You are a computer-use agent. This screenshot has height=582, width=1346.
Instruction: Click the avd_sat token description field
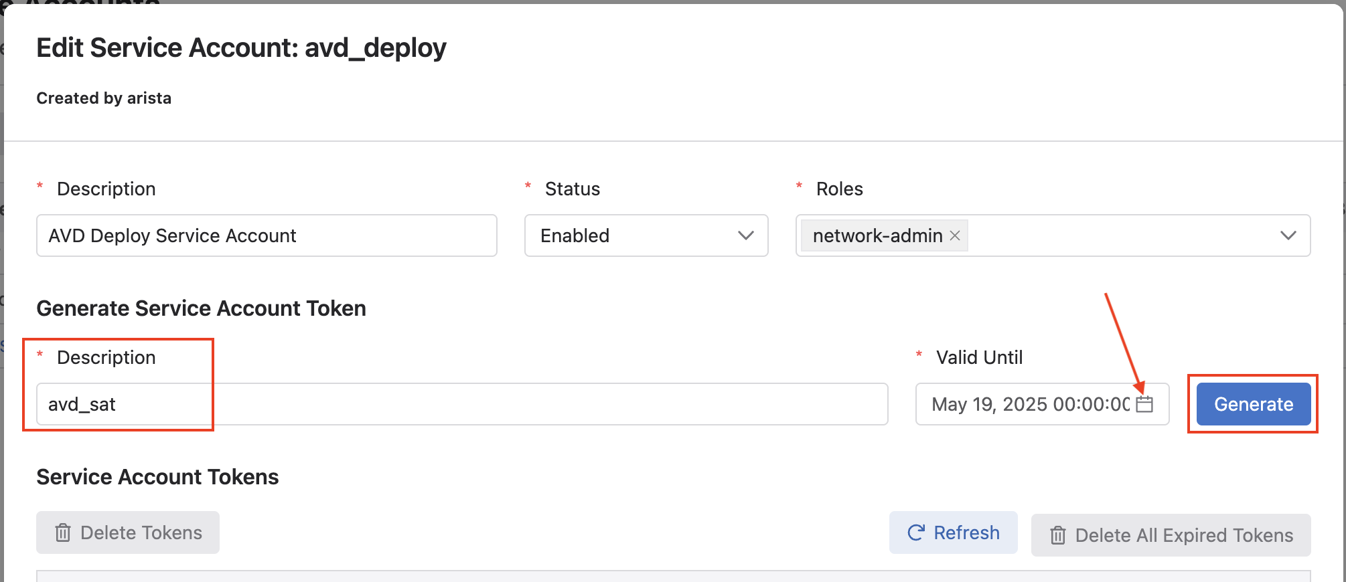(462, 404)
